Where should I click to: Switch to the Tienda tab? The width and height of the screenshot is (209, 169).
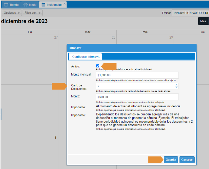[x=11, y=5]
